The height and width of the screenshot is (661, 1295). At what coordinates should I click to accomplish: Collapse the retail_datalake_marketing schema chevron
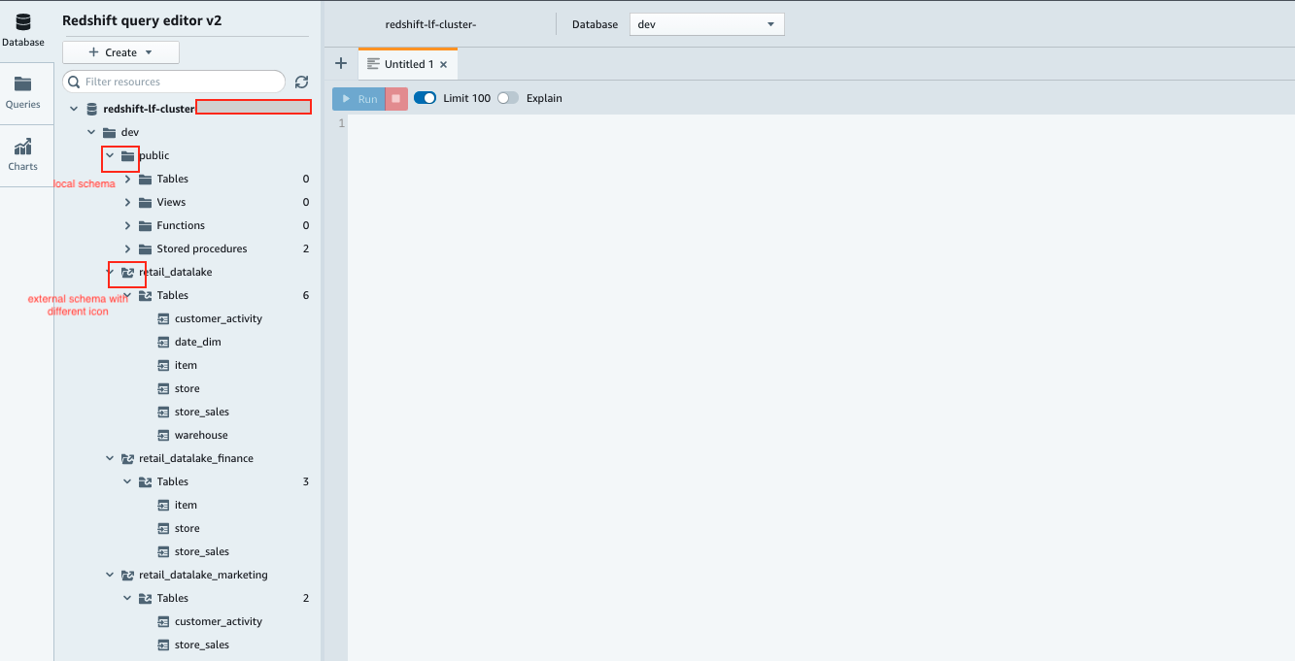coord(110,575)
